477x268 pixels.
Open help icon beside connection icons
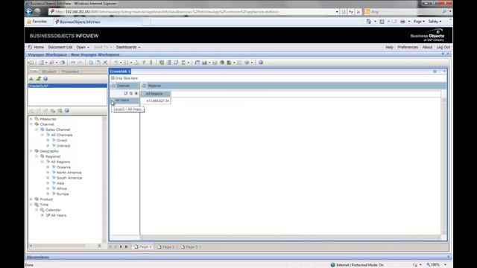click(45, 79)
